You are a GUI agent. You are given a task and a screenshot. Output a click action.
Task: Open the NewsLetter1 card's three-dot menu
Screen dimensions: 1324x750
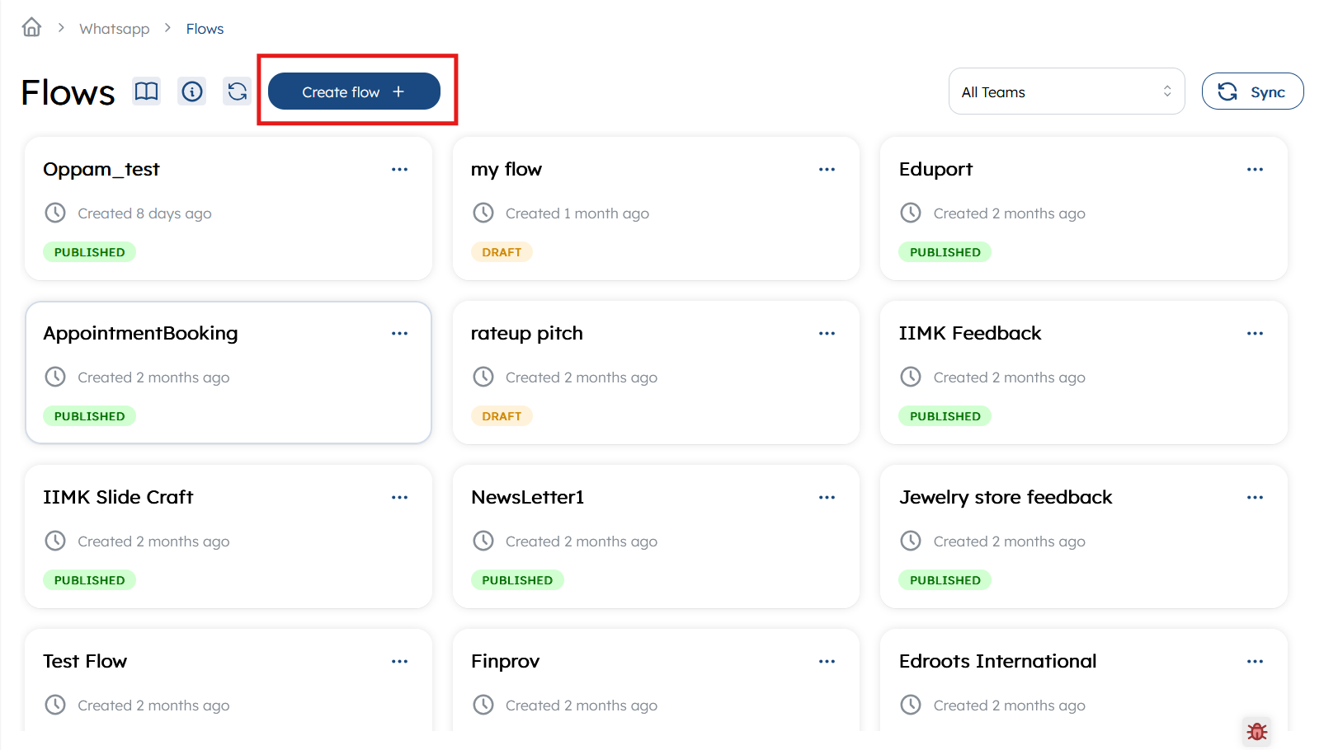click(x=827, y=497)
